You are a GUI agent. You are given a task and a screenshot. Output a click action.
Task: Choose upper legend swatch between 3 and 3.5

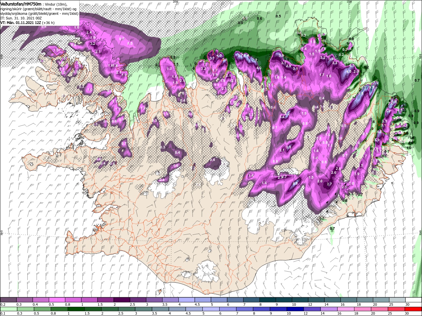(x=154, y=300)
